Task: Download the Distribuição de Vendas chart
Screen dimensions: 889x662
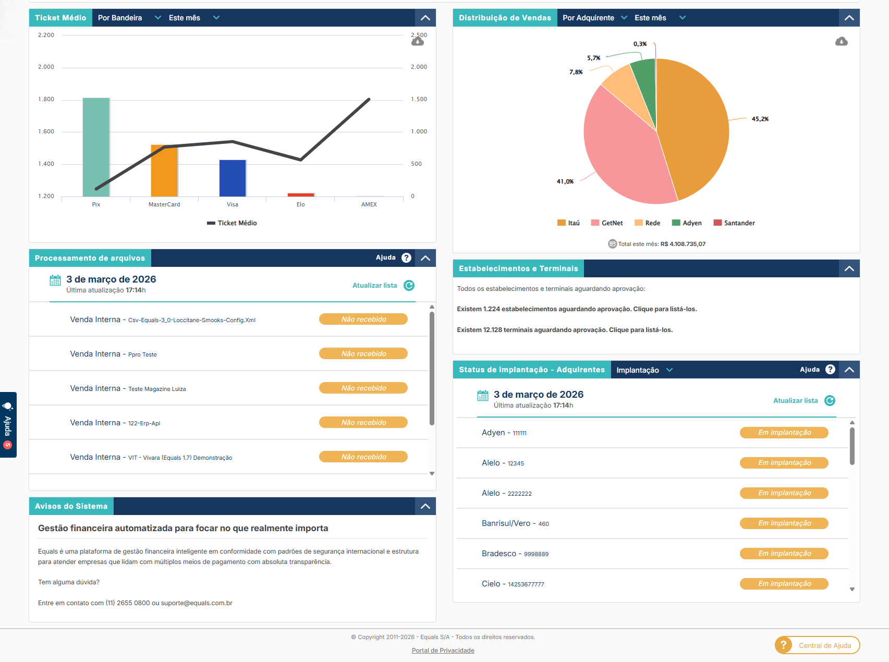Action: pos(841,42)
